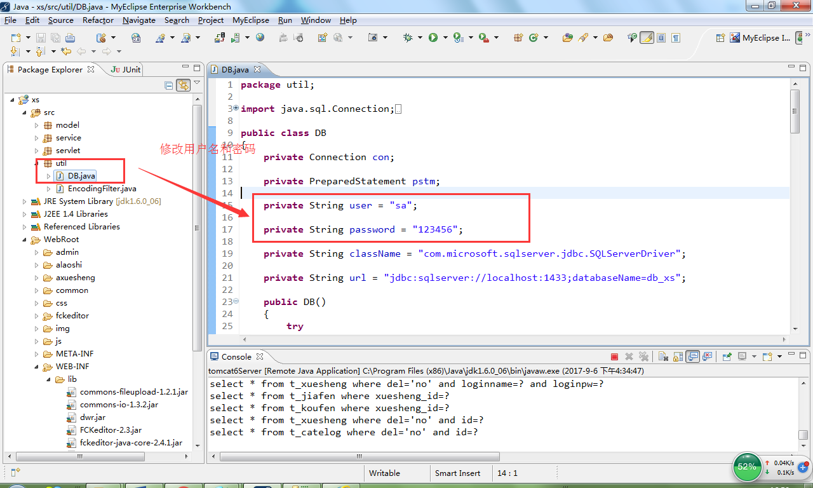813x488 pixels.
Task: Click the red Terminate button in Console
Action: point(614,357)
